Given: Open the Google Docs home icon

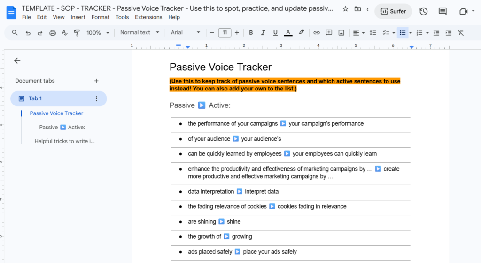Looking at the screenshot, I should pyautogui.click(x=11, y=13).
